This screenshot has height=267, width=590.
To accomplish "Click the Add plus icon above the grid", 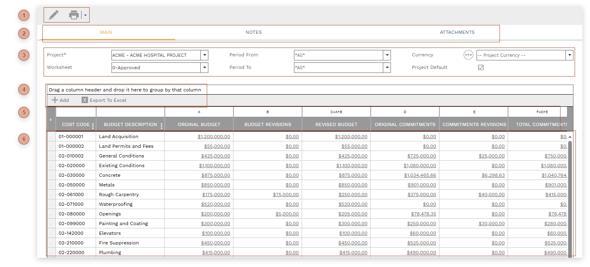I will tap(55, 100).
